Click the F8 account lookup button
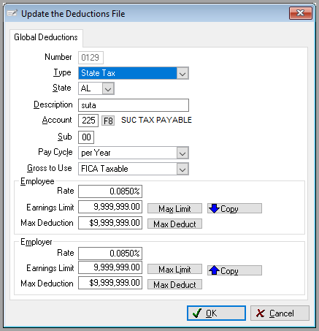319x331 pixels. [x=108, y=121]
